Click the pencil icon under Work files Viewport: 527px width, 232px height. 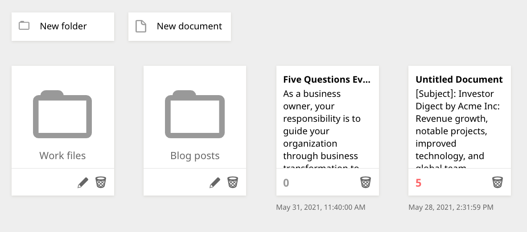tap(83, 183)
